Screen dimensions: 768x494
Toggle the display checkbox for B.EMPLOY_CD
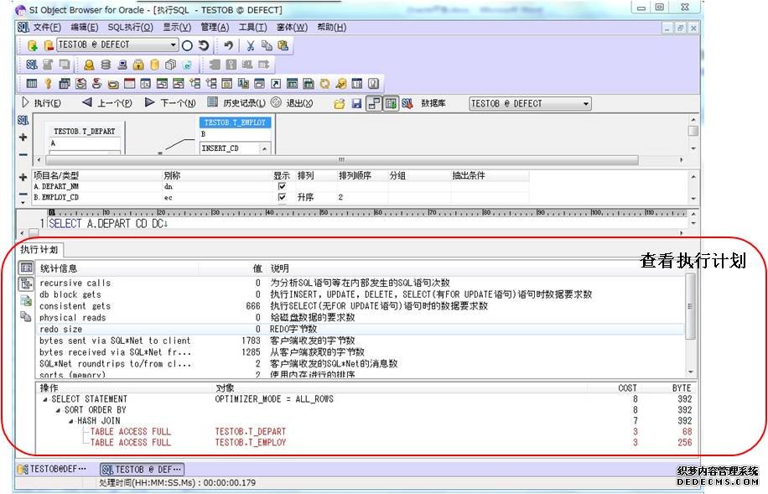(282, 197)
